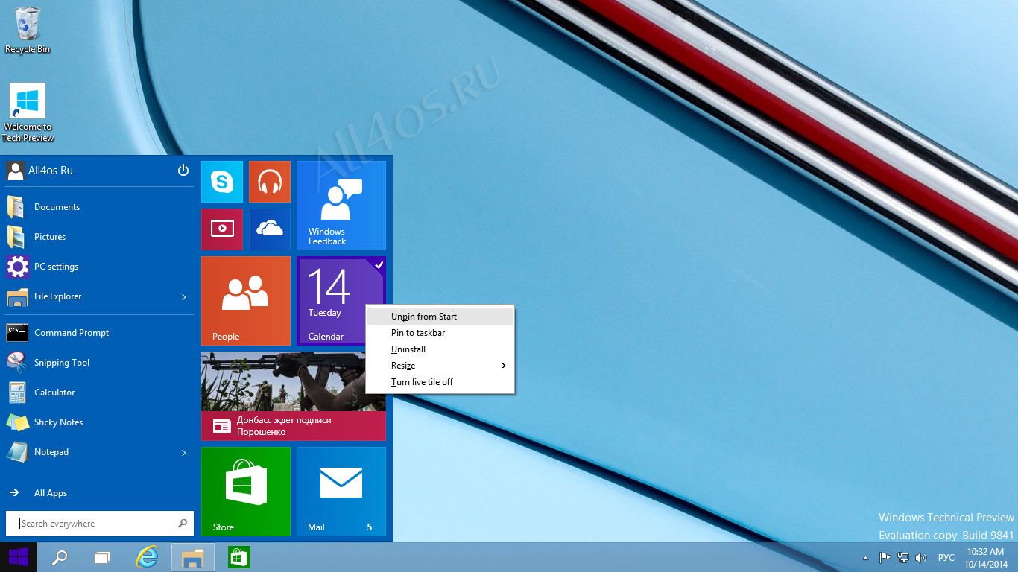
Task: Open Calculator
Action: click(100, 393)
